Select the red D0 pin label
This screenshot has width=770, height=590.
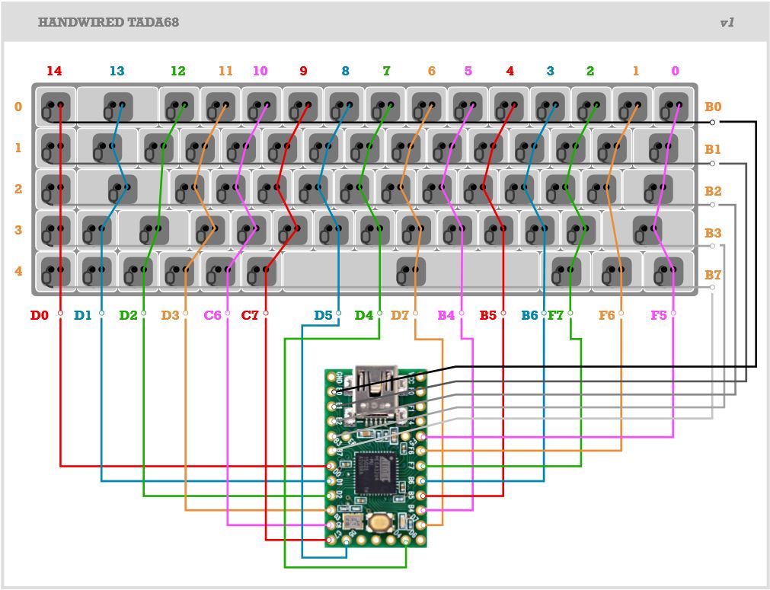(x=40, y=314)
